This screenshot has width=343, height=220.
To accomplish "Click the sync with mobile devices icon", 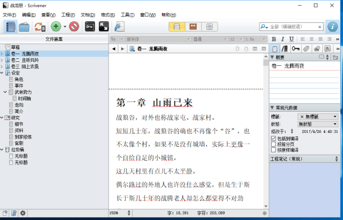I will [x=40, y=27].
